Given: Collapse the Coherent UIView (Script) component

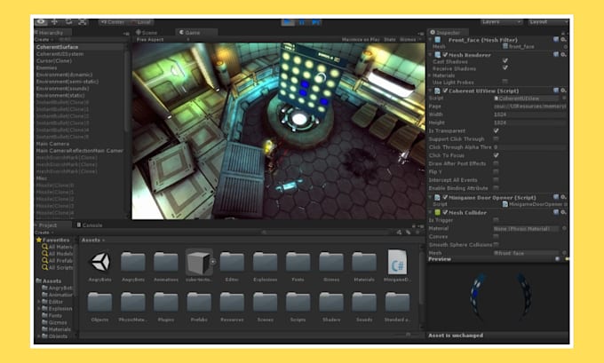Looking at the screenshot, I should [x=431, y=91].
